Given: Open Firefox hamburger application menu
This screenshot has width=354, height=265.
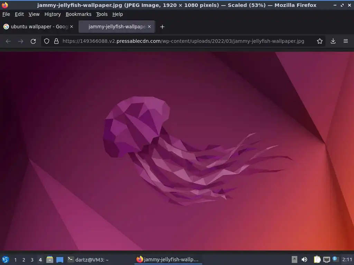Looking at the screenshot, I should pyautogui.click(x=346, y=41).
